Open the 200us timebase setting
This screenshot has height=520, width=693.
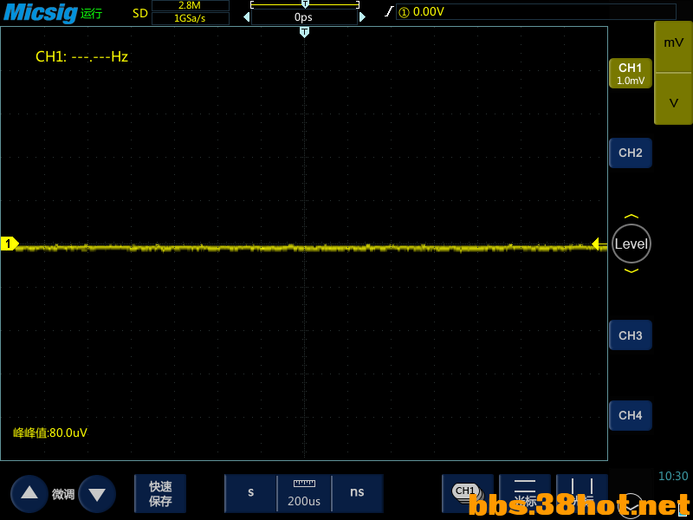[x=304, y=493]
